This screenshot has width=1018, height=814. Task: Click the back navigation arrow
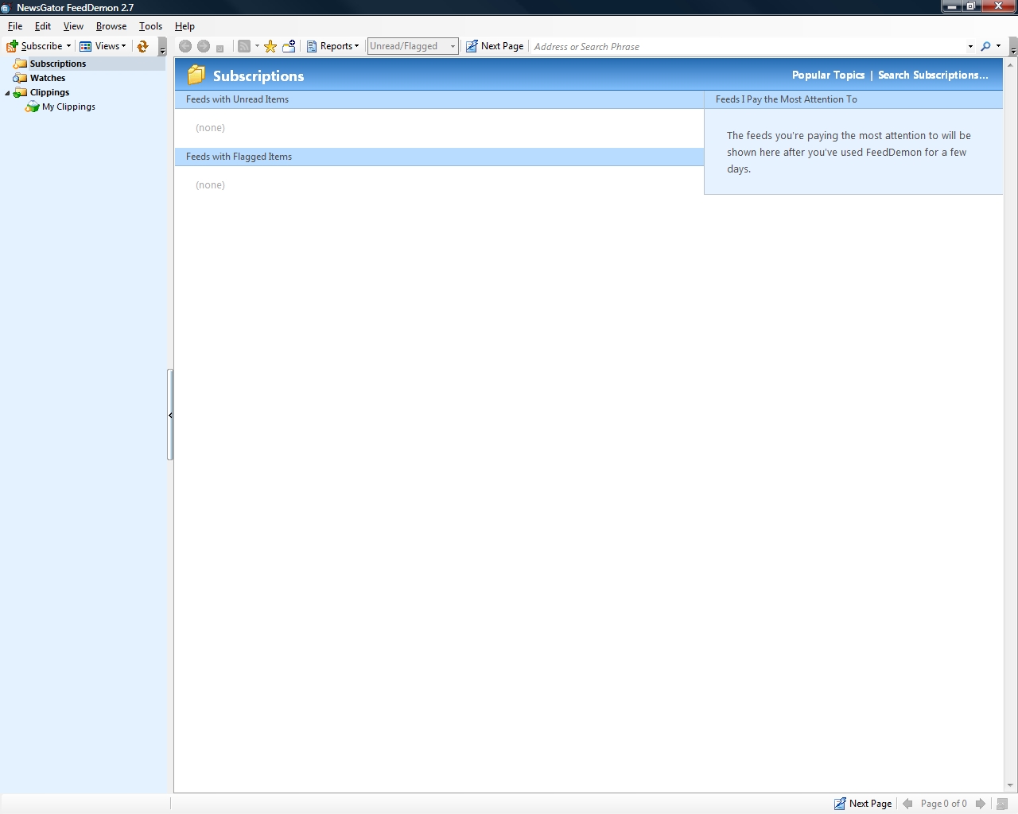[185, 46]
